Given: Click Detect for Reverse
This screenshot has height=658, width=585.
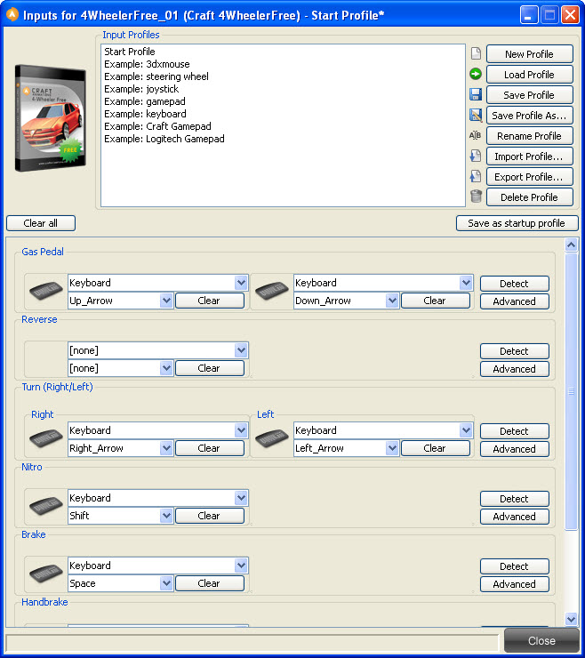Looking at the screenshot, I should click(x=515, y=351).
